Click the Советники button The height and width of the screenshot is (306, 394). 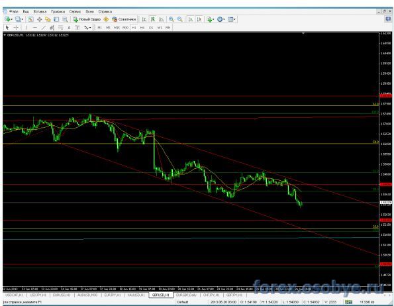pyautogui.click(x=124, y=19)
